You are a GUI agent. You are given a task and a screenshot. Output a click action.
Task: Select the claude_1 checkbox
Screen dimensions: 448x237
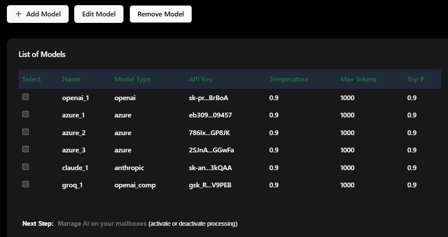(x=26, y=167)
